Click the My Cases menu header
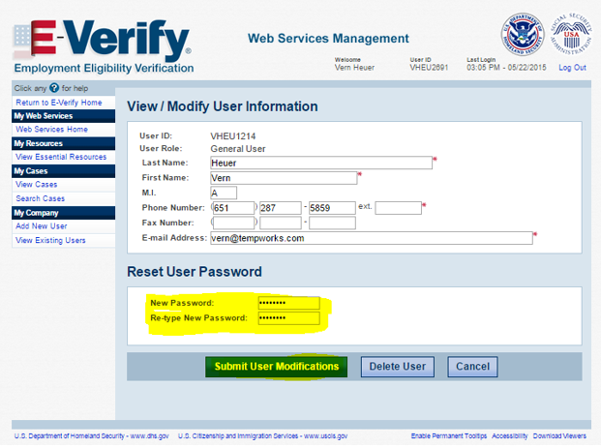Image resolution: width=601 pixels, height=448 pixels. tap(64, 171)
